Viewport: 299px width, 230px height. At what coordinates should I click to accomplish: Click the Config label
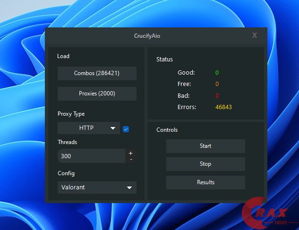(x=66, y=173)
